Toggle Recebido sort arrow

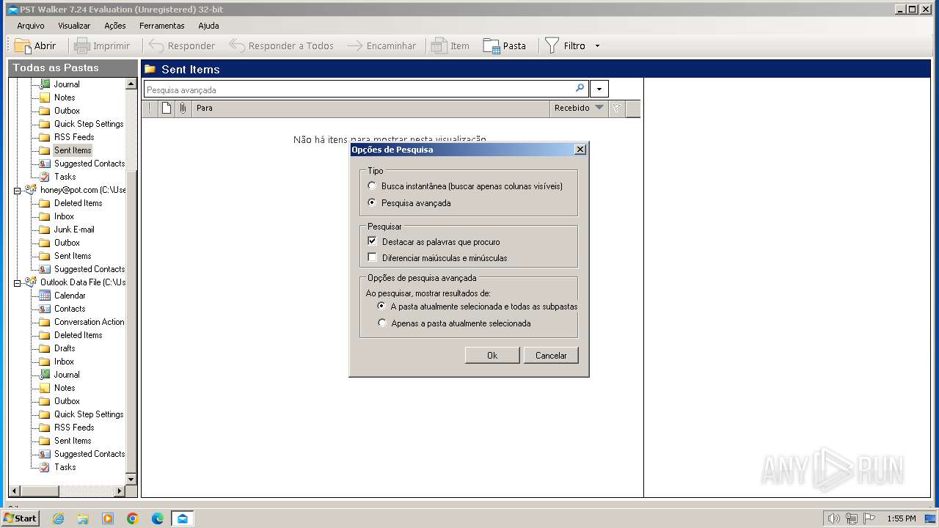click(599, 108)
